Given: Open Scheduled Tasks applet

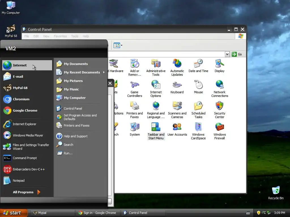Looking at the screenshot, I should click(x=199, y=110).
